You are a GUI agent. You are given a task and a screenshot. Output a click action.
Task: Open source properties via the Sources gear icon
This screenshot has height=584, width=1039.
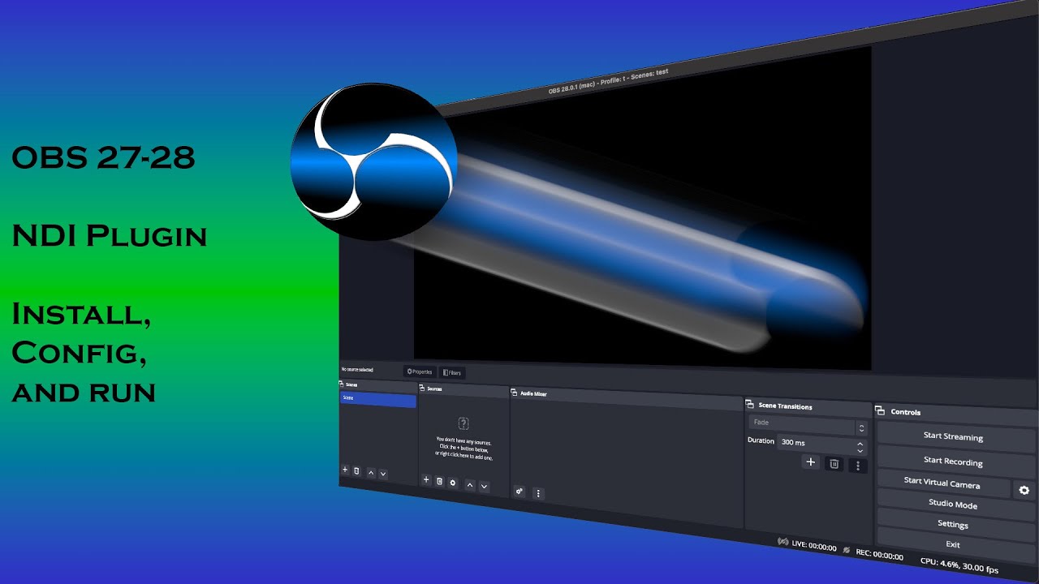(x=453, y=483)
